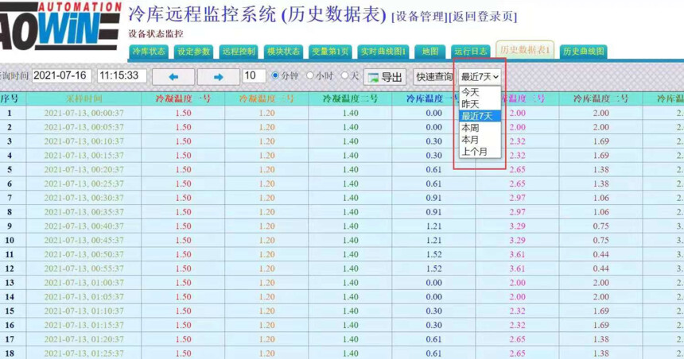Screen dimensions: 684x359
Task: Click the AOWINE Automation logo
Action: [60, 27]
